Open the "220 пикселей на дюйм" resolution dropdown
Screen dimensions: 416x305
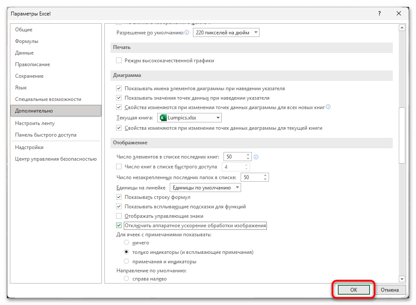pyautogui.click(x=226, y=33)
